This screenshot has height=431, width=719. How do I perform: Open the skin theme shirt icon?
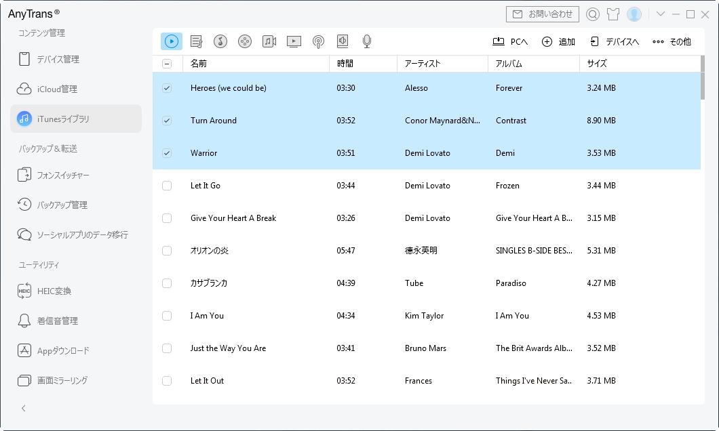tap(613, 14)
